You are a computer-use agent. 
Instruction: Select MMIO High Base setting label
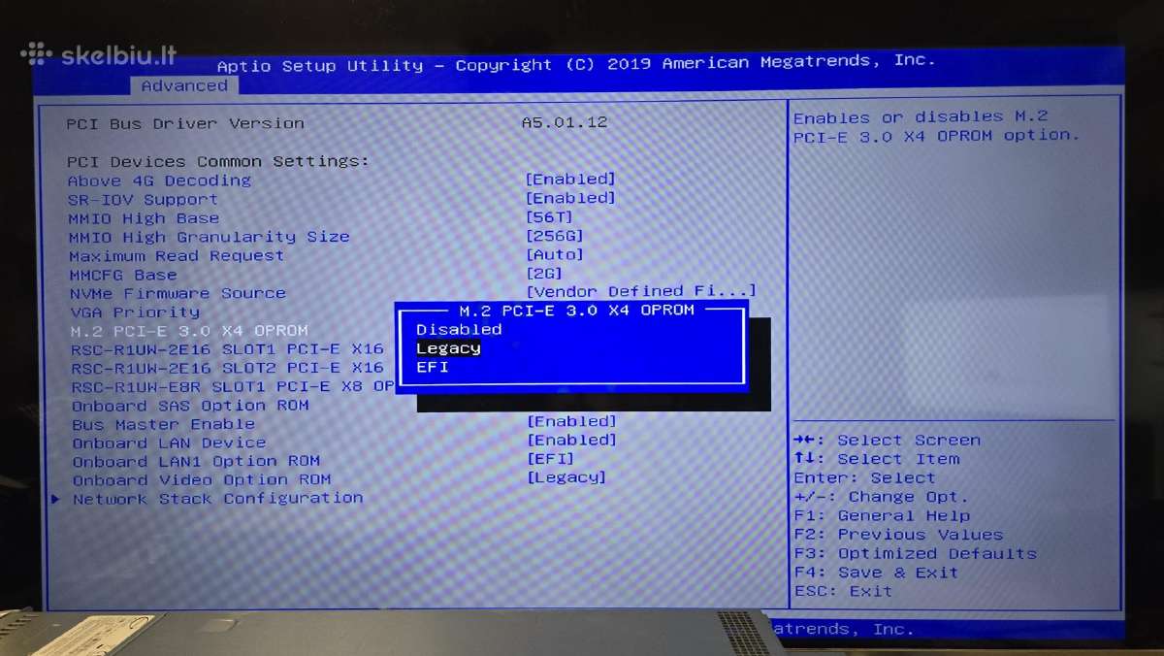point(144,218)
